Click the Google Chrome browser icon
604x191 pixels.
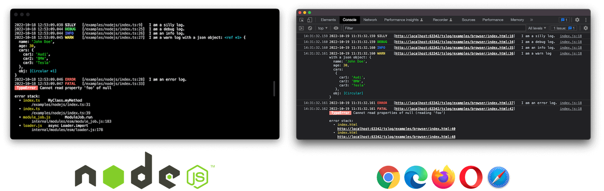(x=388, y=177)
